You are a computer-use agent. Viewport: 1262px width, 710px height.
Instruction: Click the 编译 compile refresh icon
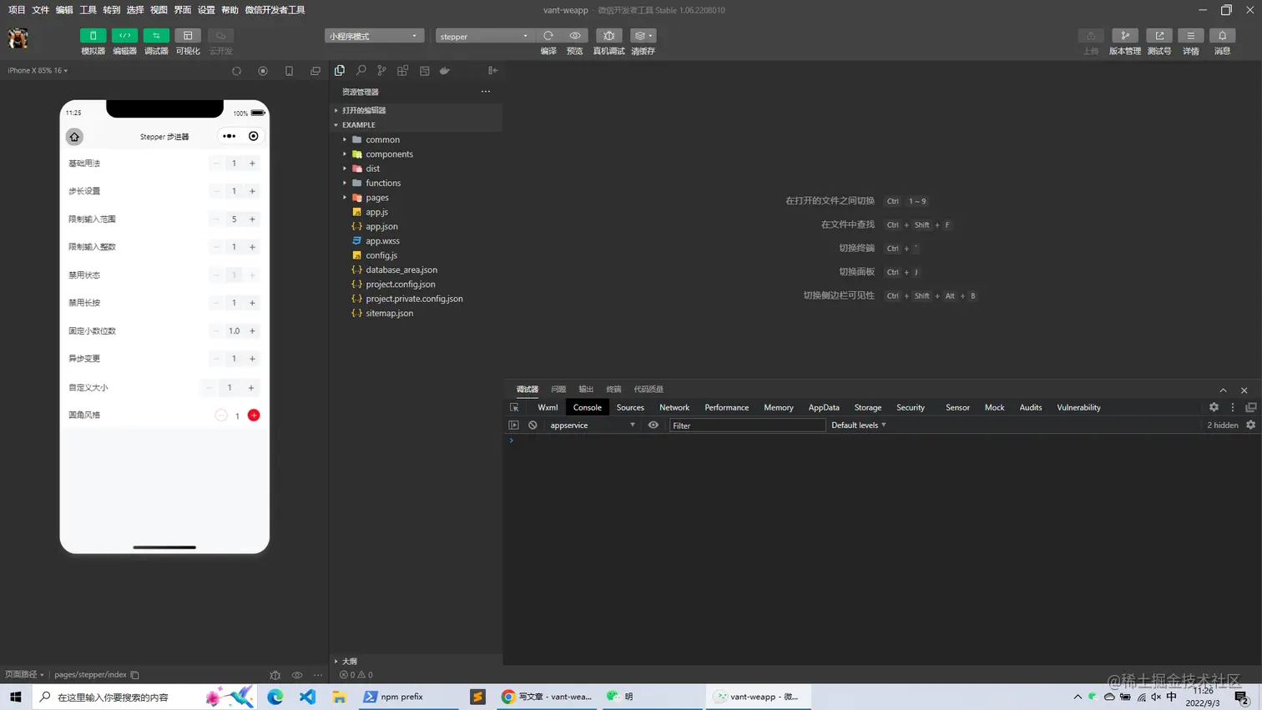point(548,36)
